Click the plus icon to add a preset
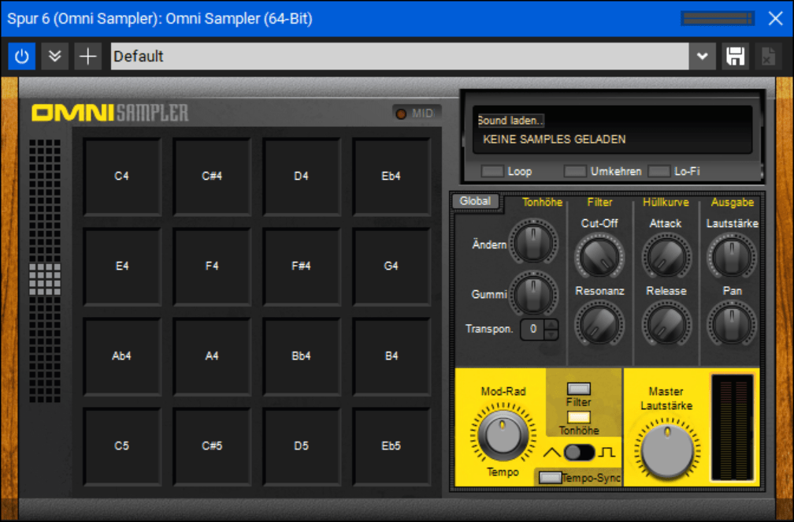 [87, 56]
